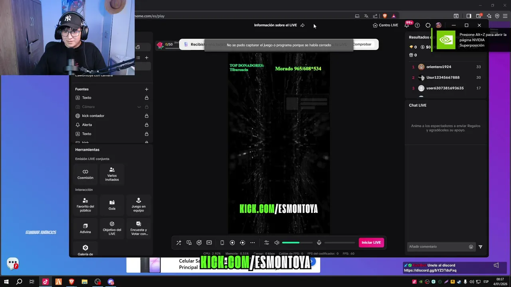The width and height of the screenshot is (511, 287).
Task: Toggle lock on the first Texto source
Action: pos(147,98)
